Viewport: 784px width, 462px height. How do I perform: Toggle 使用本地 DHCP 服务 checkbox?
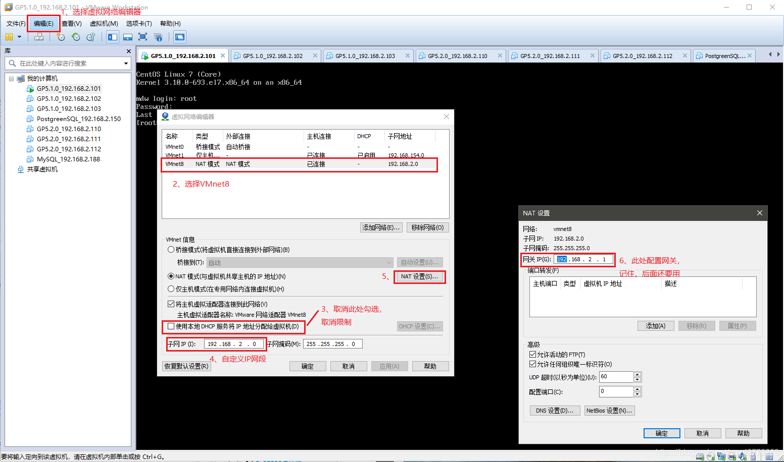pos(171,326)
